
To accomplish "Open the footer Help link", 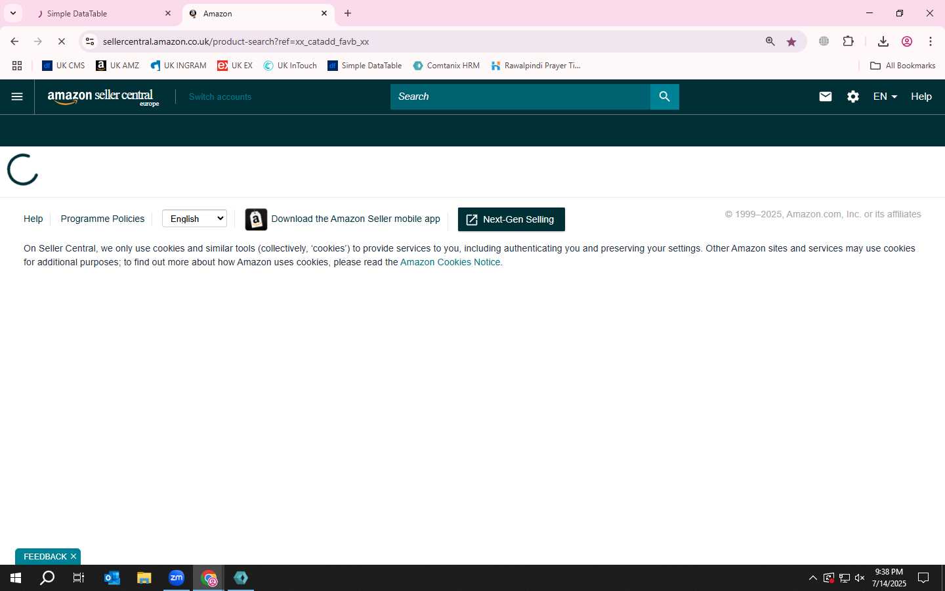I will pos(33,219).
